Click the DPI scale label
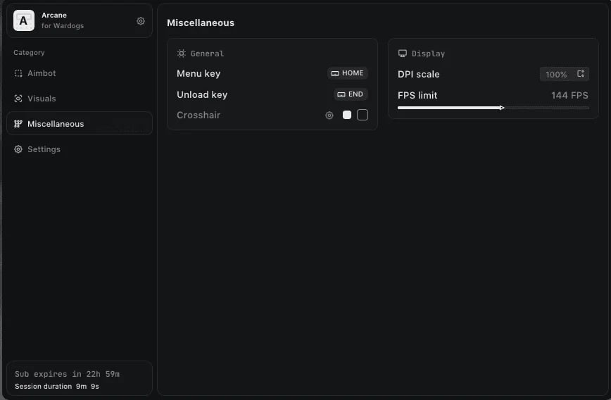 pyautogui.click(x=419, y=75)
